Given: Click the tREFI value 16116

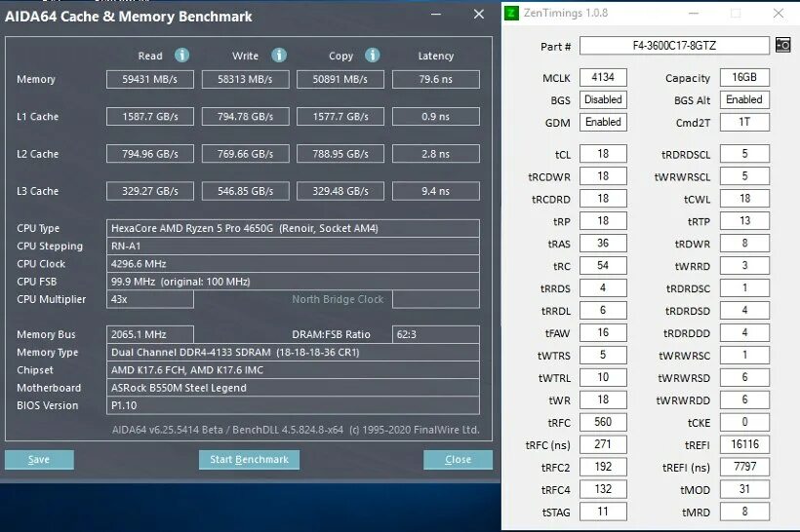Looking at the screenshot, I should click(x=744, y=445).
